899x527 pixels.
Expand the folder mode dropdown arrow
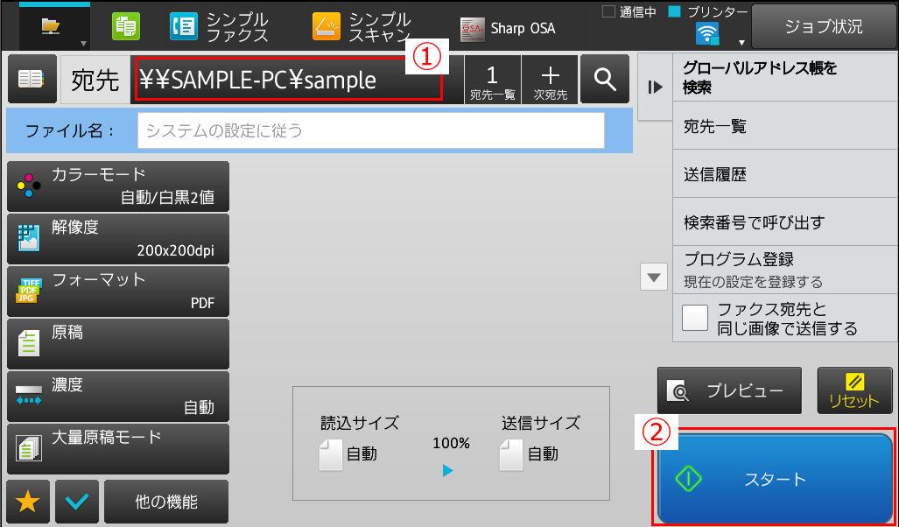point(83,43)
